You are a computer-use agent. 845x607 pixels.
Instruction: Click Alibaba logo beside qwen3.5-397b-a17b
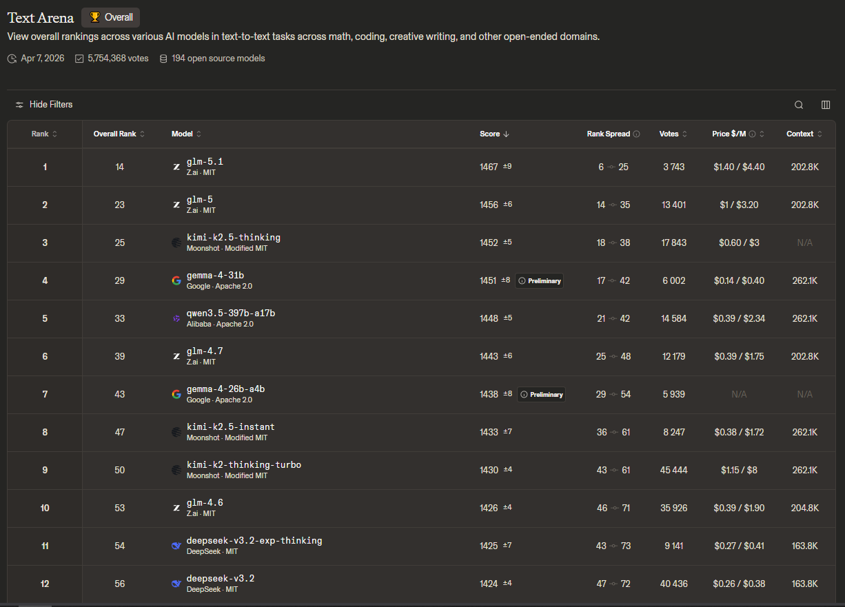pos(176,318)
